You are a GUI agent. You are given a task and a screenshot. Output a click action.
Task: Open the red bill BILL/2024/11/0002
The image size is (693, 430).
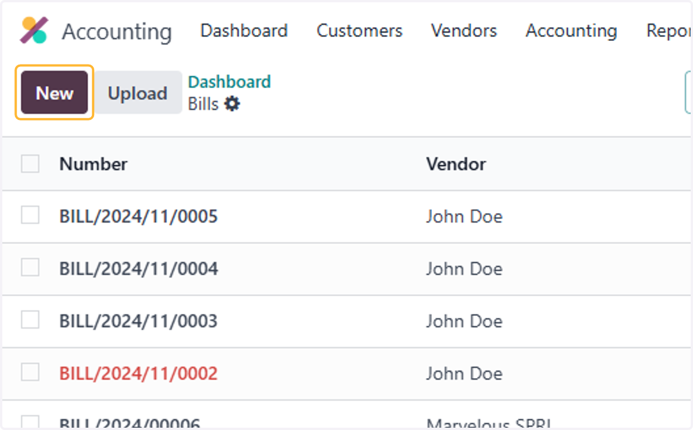pyautogui.click(x=139, y=374)
